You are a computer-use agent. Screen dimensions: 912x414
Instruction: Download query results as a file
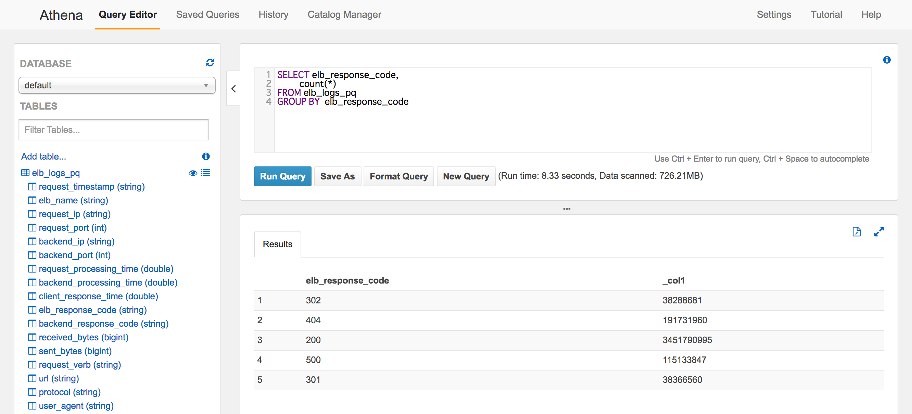(857, 231)
